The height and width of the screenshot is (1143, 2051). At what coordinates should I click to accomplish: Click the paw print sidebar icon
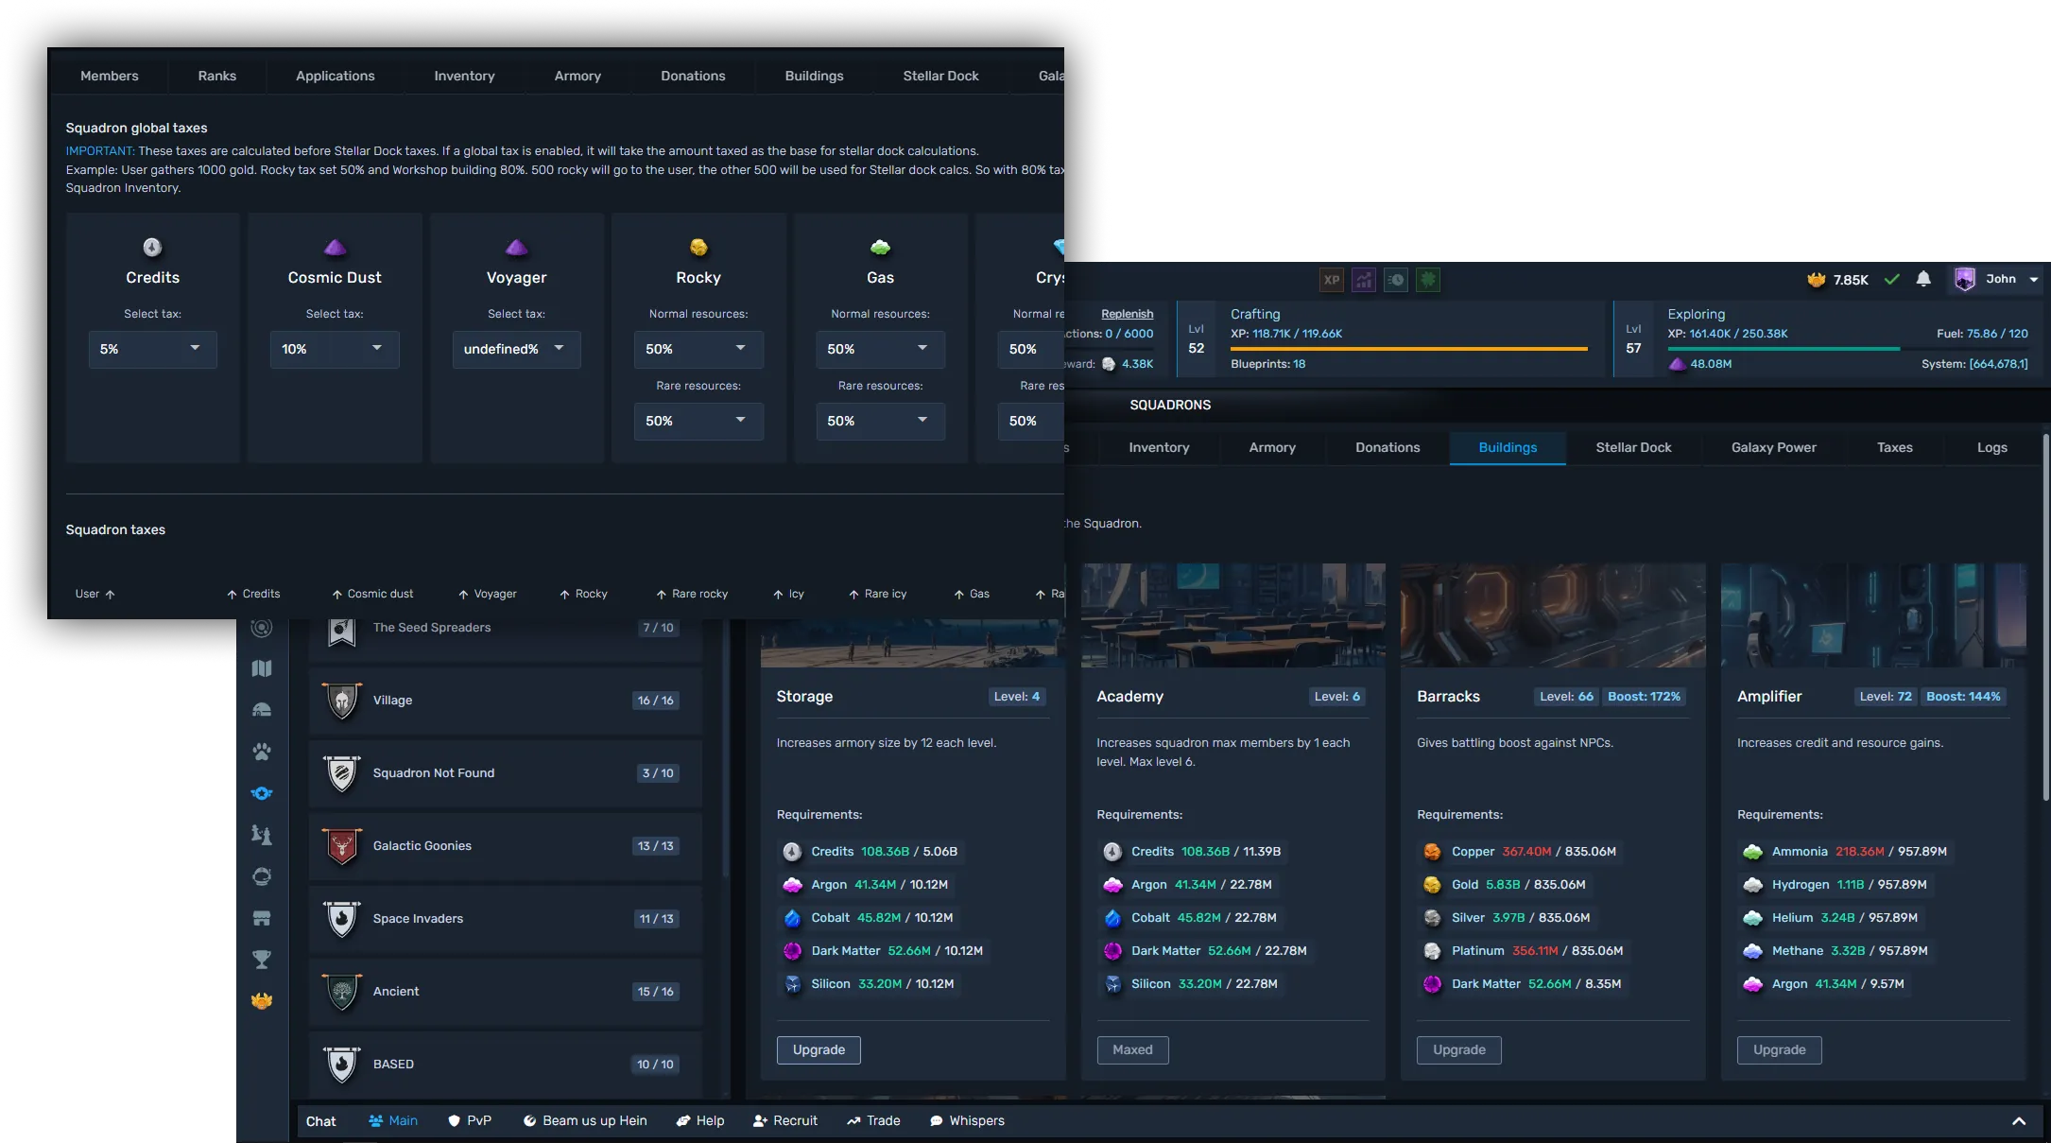pos(262,752)
